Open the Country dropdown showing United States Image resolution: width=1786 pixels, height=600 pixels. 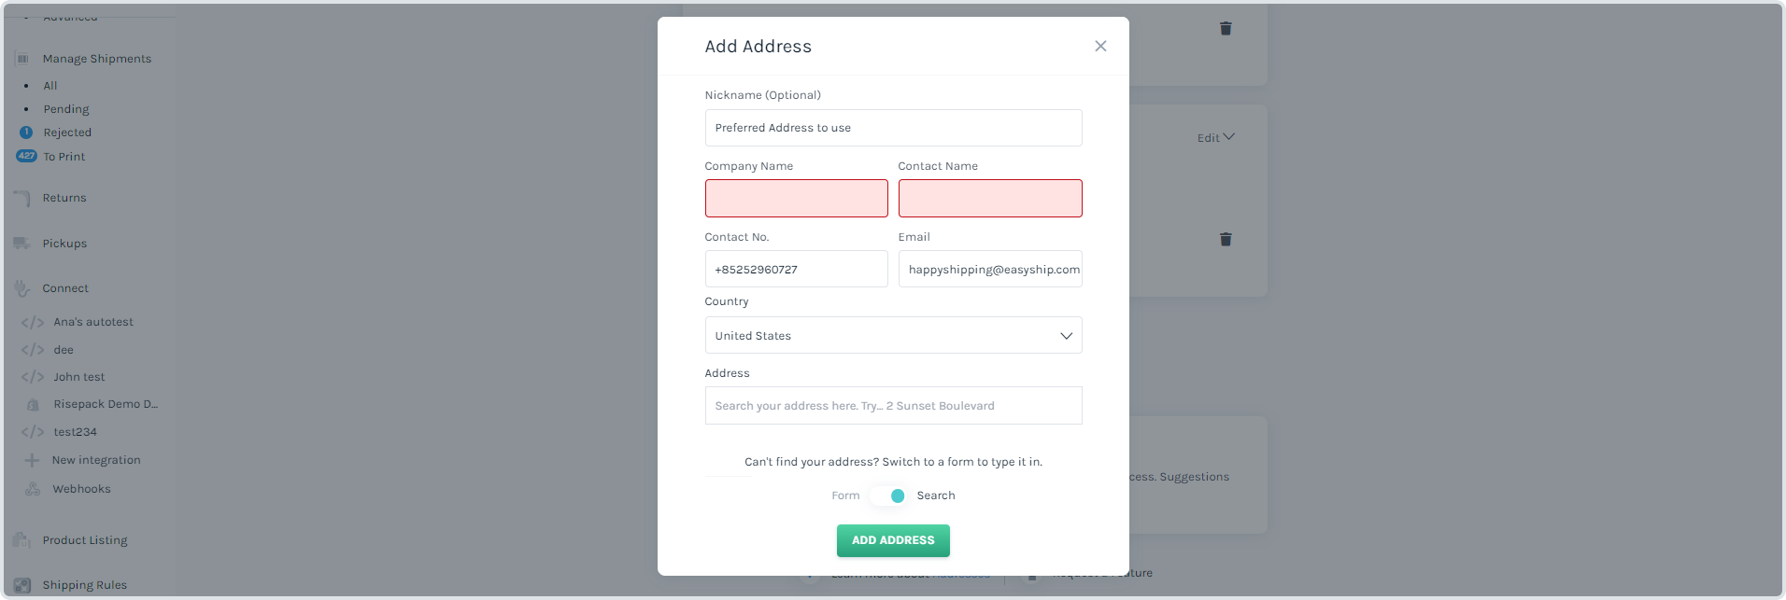coord(893,335)
